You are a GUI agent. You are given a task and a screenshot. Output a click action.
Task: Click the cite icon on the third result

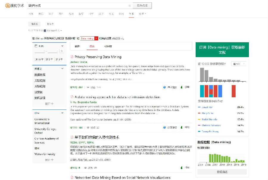click(x=182, y=168)
